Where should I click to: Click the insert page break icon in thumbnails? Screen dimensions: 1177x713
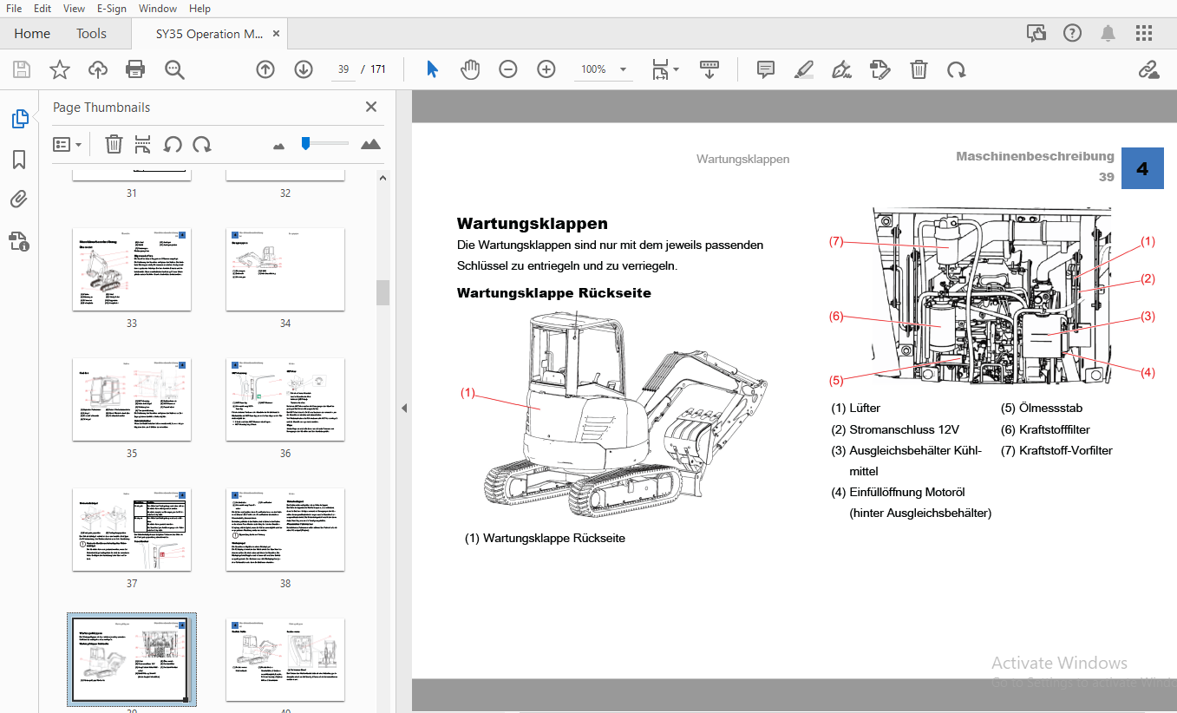point(142,144)
